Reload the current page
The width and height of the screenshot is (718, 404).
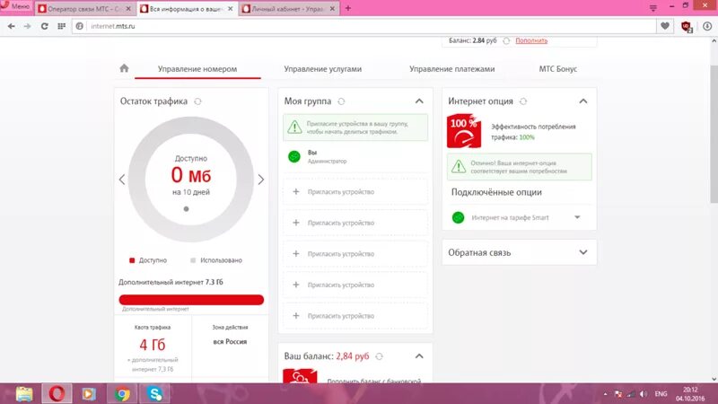click(x=44, y=27)
